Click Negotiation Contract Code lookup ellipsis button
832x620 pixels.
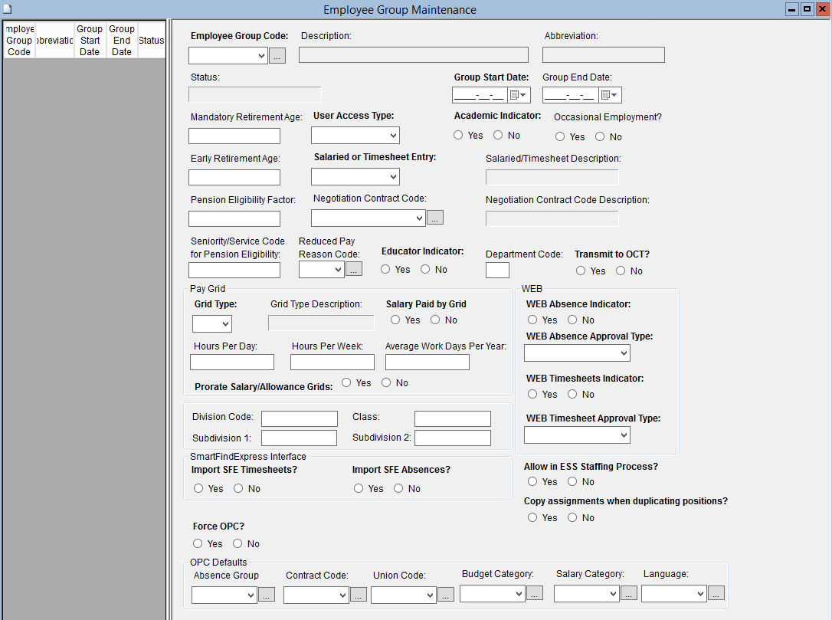coord(435,218)
